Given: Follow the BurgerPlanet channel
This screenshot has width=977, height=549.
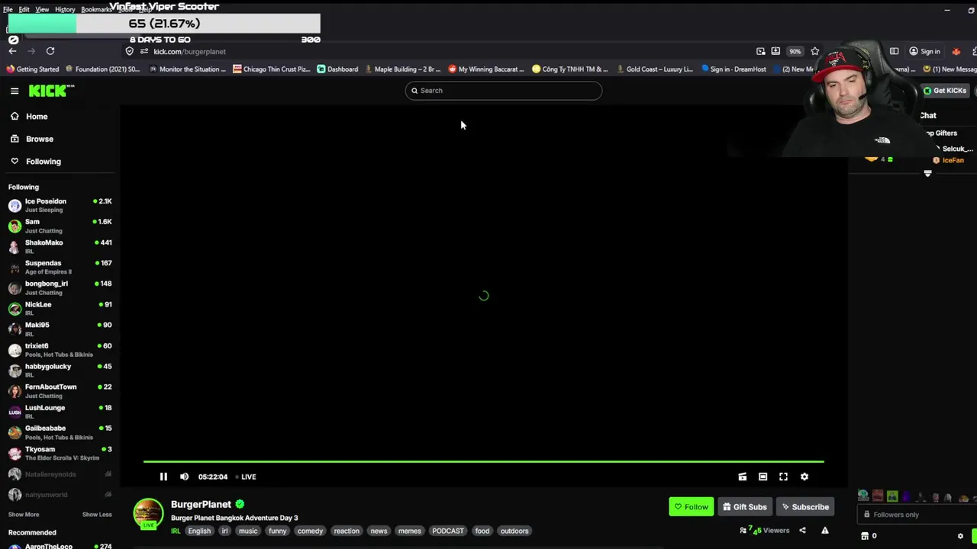Looking at the screenshot, I should click(x=691, y=507).
